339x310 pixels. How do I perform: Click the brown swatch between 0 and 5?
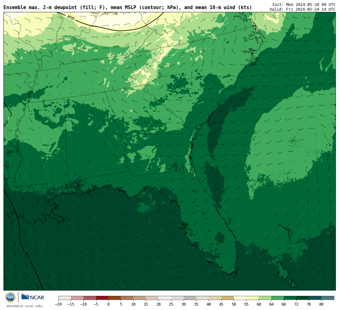point(115,298)
